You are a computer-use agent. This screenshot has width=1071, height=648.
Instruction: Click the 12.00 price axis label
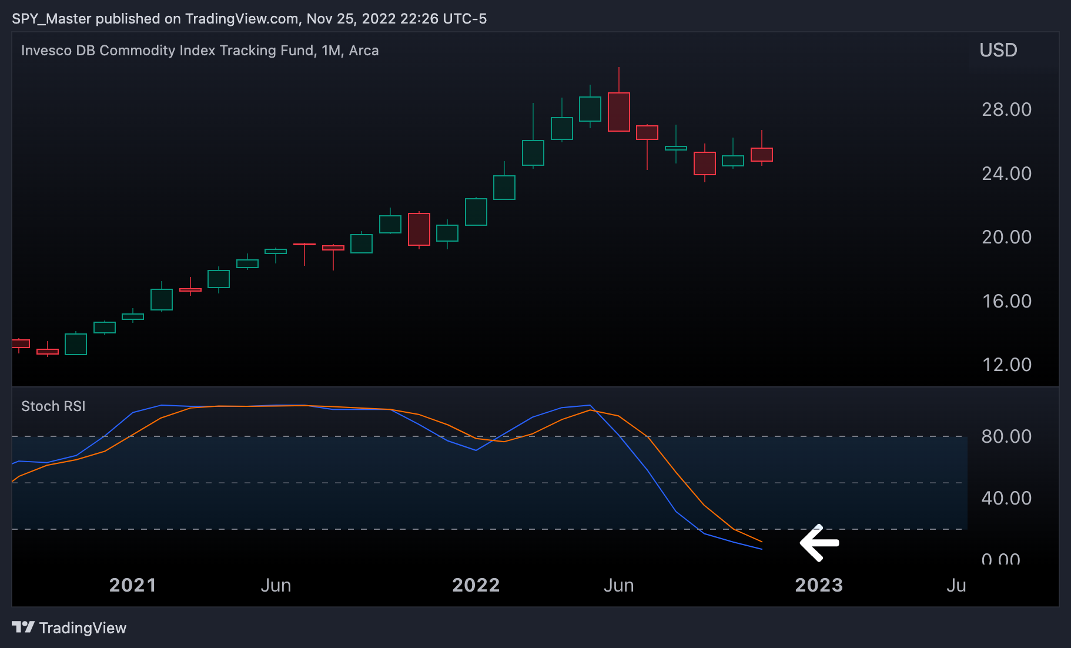pyautogui.click(x=1006, y=365)
